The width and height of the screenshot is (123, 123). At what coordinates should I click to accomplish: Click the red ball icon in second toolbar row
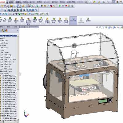pos(66,6)
